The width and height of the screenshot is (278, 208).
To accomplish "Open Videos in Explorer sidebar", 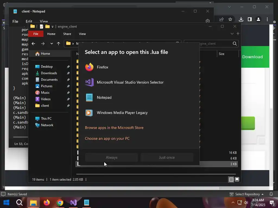I will click(46, 99).
